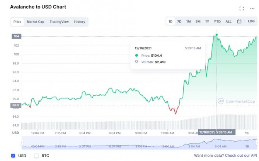The image size is (259, 161).
Task: Show the 1Y time range
Action: [x=207, y=22]
